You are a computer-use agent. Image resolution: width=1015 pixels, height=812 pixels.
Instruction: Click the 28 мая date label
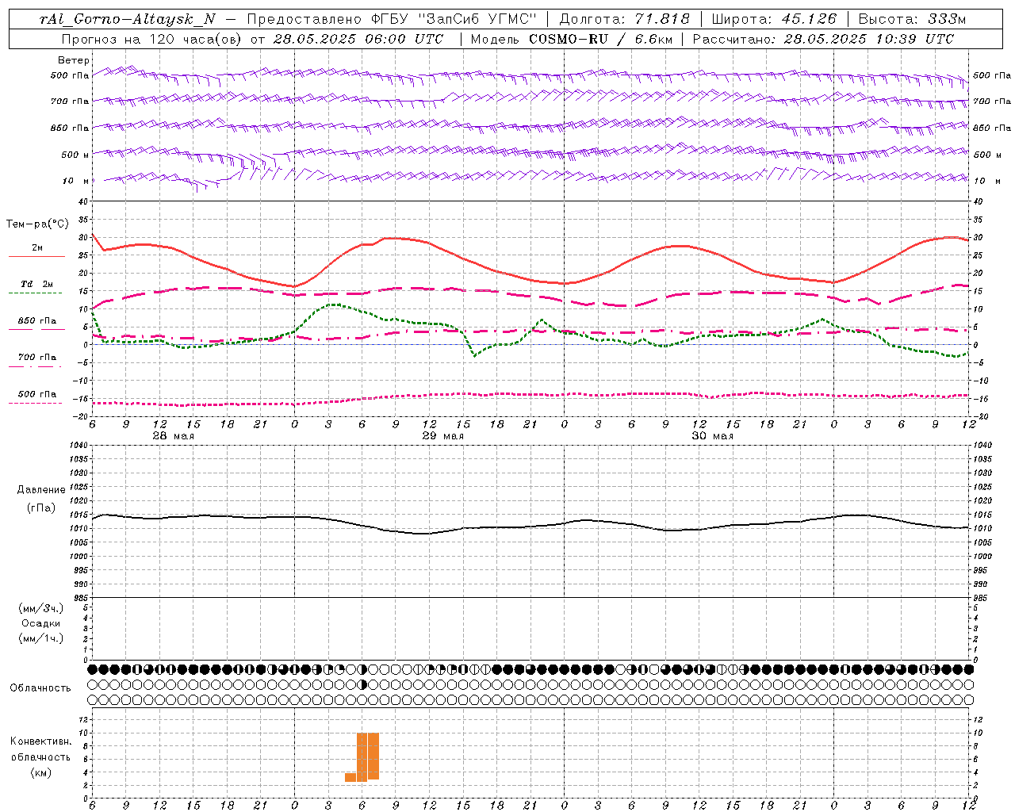click(x=173, y=436)
